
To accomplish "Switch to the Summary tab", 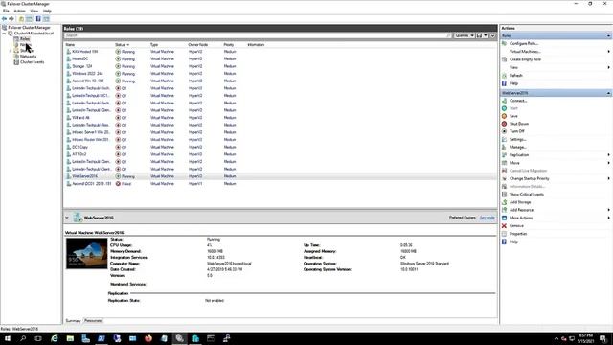I will [73, 321].
